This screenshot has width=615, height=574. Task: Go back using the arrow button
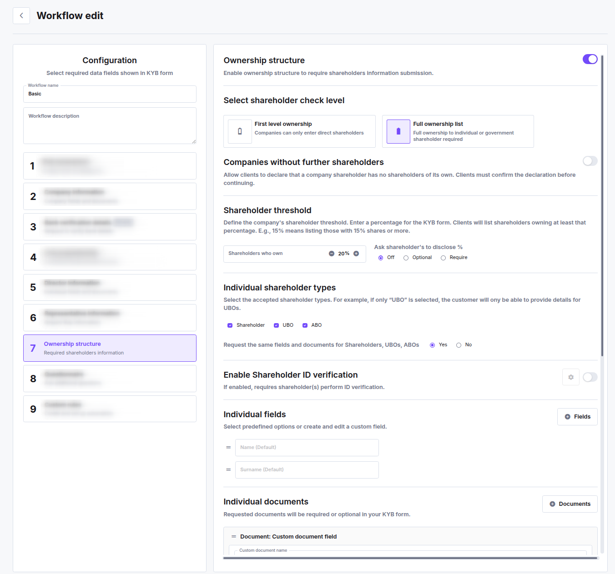click(x=21, y=15)
